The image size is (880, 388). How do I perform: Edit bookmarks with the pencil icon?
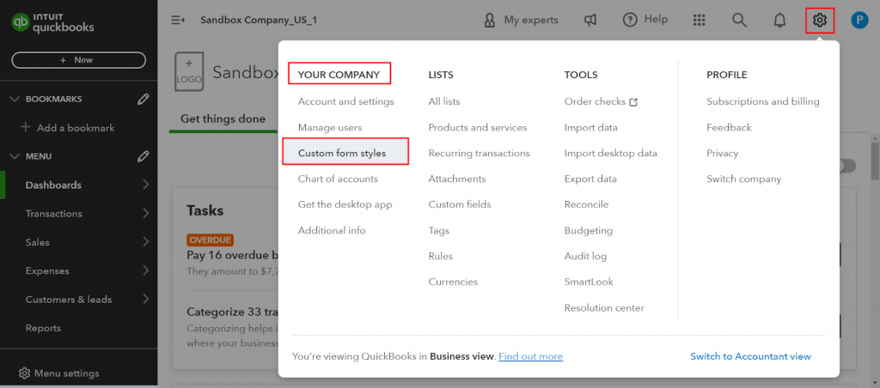144,100
